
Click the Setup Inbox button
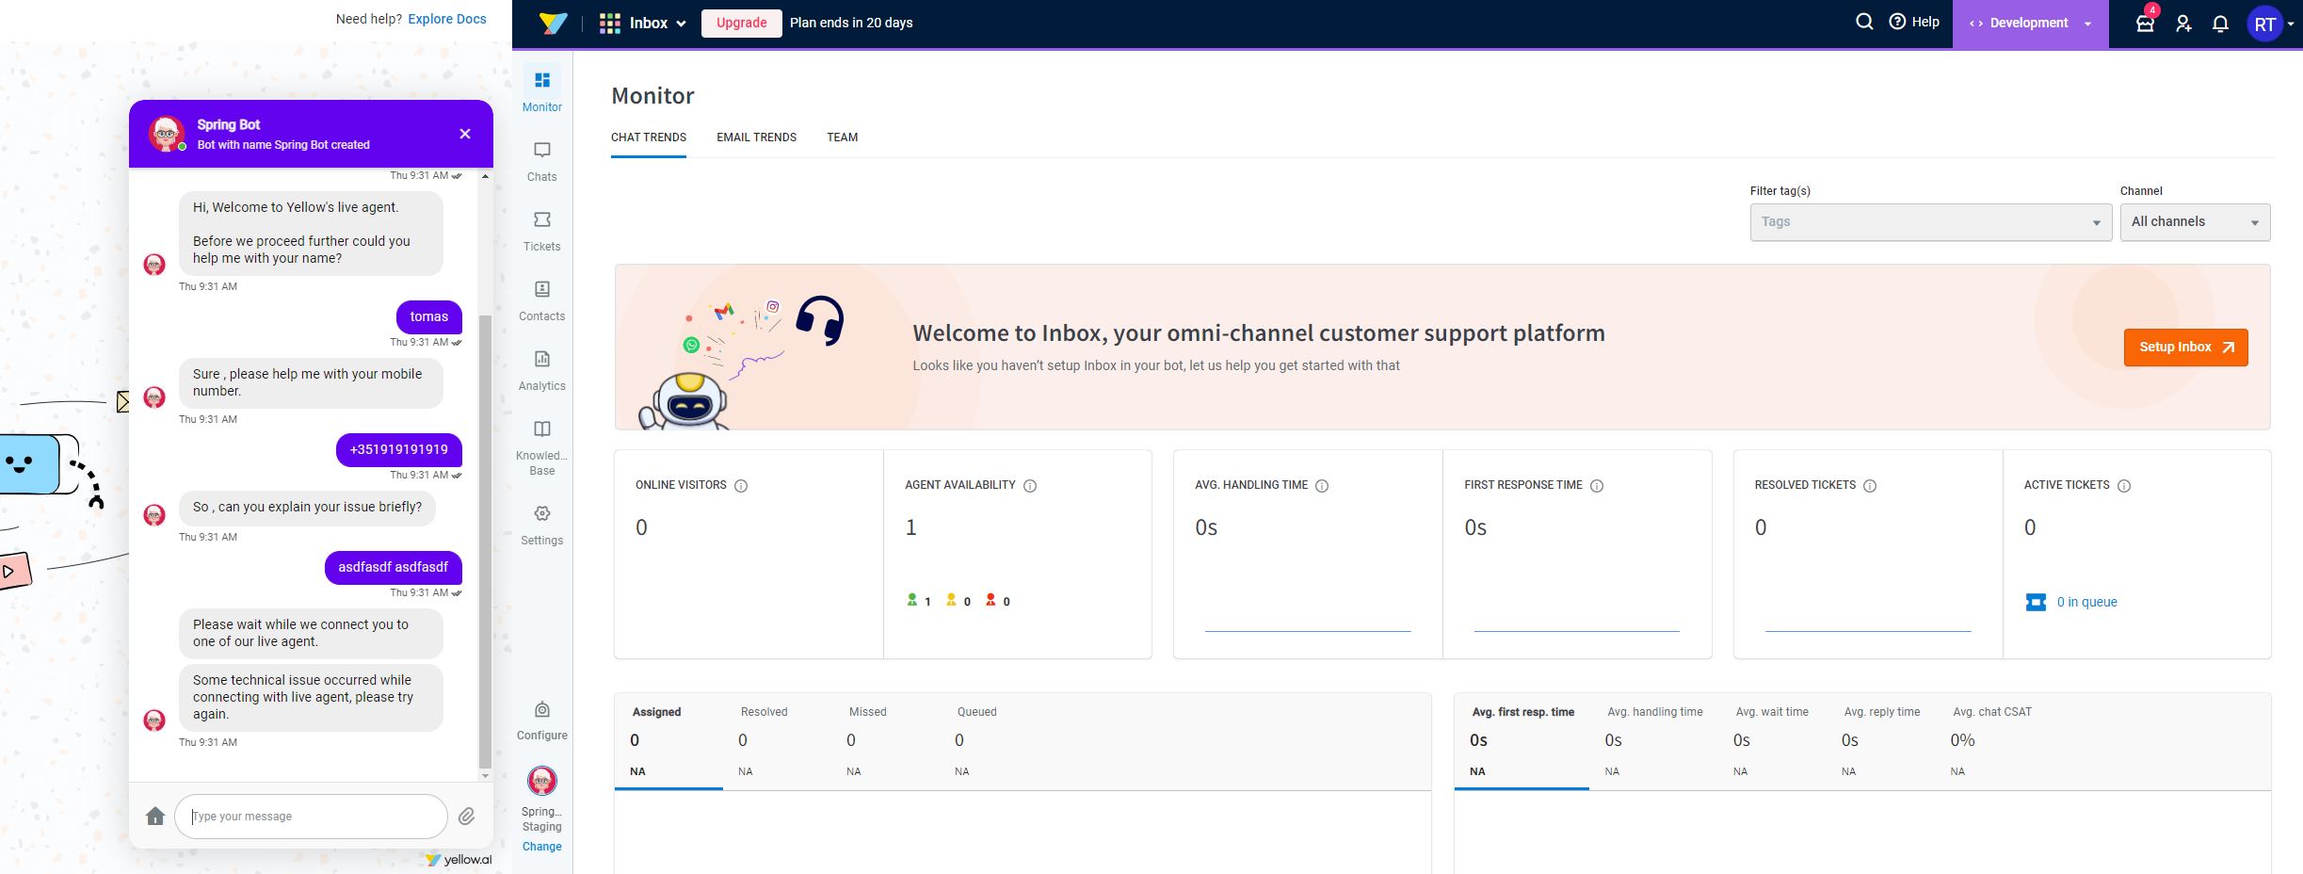pyautogui.click(x=2185, y=348)
